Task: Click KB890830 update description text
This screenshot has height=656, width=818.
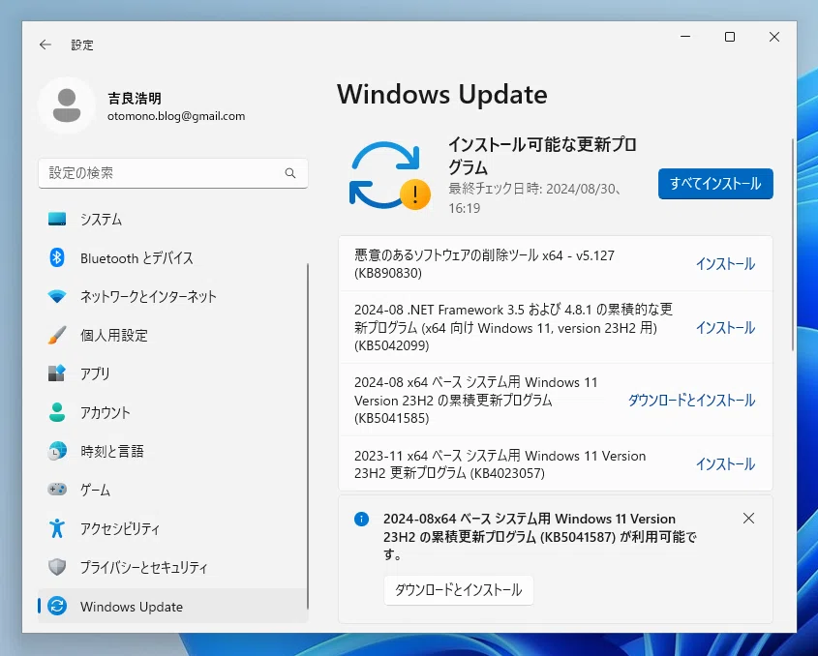Action: 484,264
